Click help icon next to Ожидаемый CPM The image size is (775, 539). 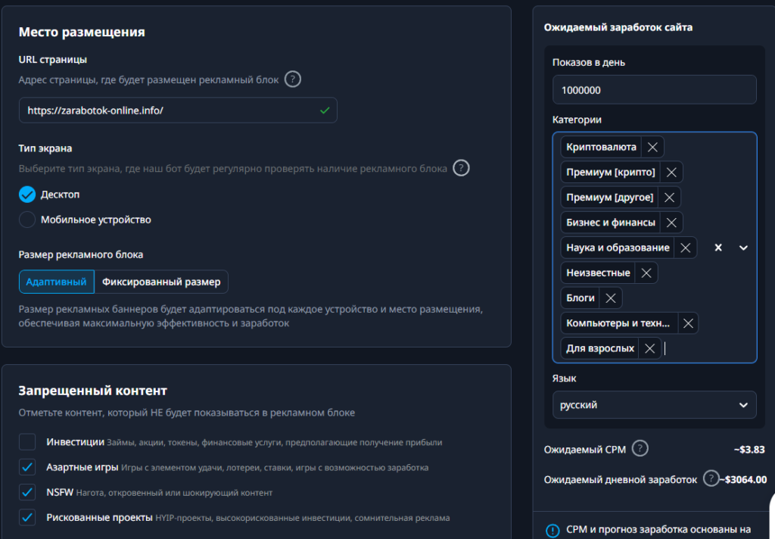point(640,449)
